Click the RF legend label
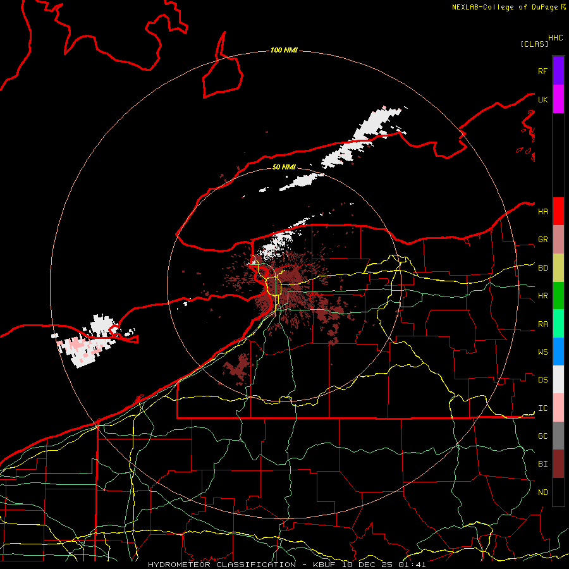The height and width of the screenshot is (569, 569). (x=542, y=71)
